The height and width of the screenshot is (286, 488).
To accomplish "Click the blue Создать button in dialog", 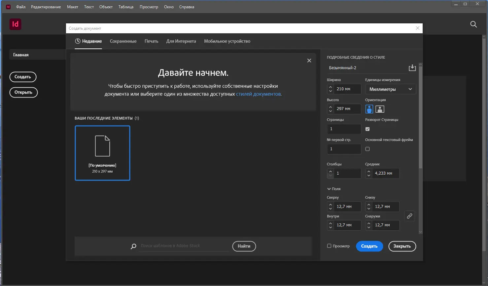I will click(x=369, y=246).
